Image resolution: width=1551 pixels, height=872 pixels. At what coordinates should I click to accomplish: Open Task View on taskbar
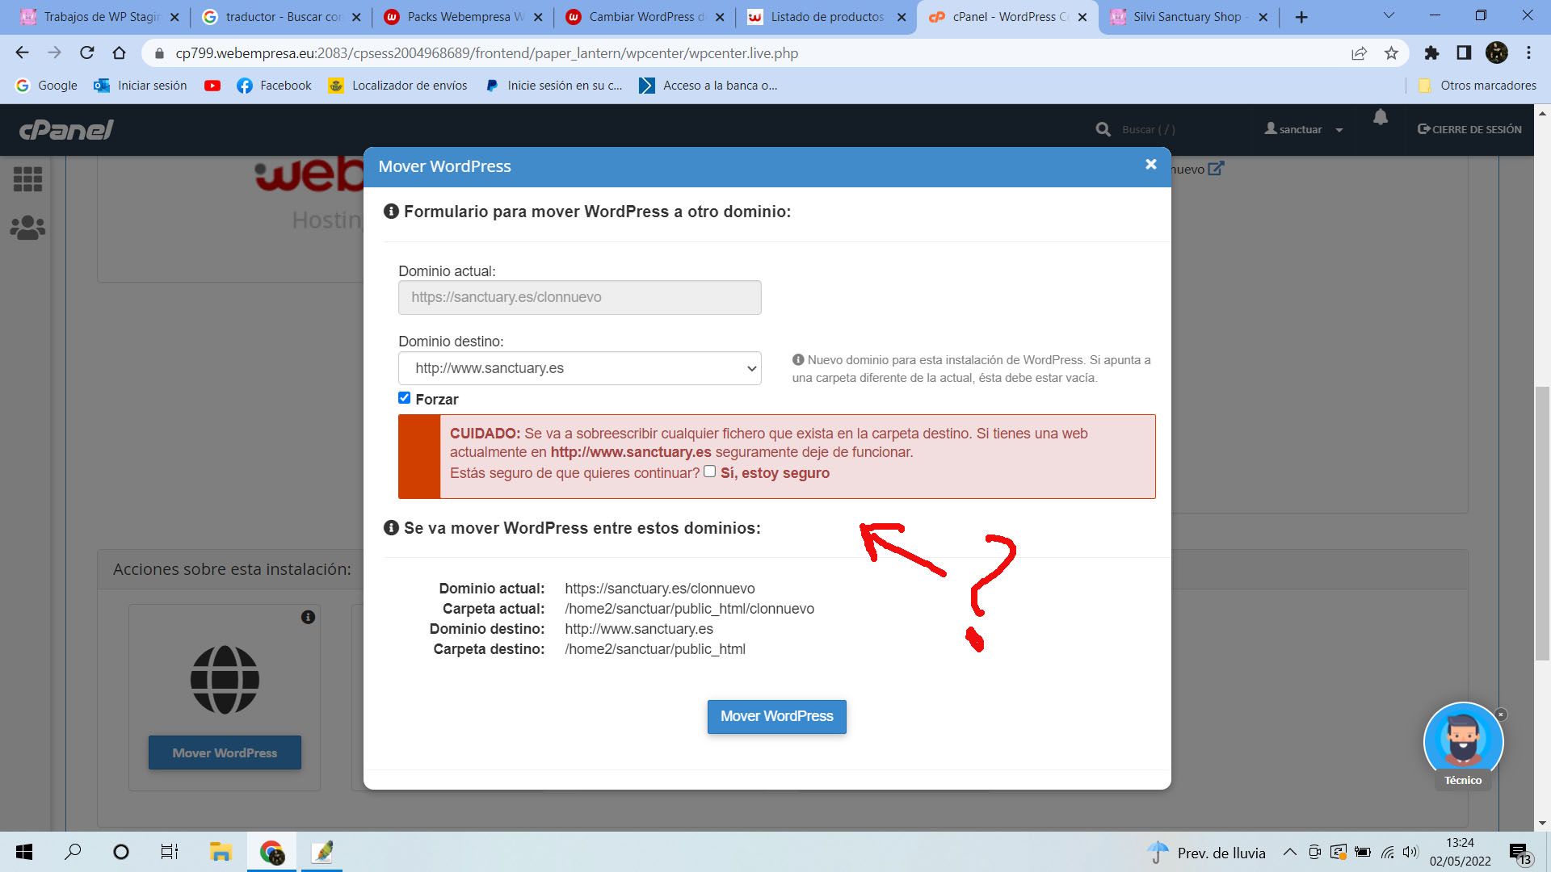coord(169,852)
